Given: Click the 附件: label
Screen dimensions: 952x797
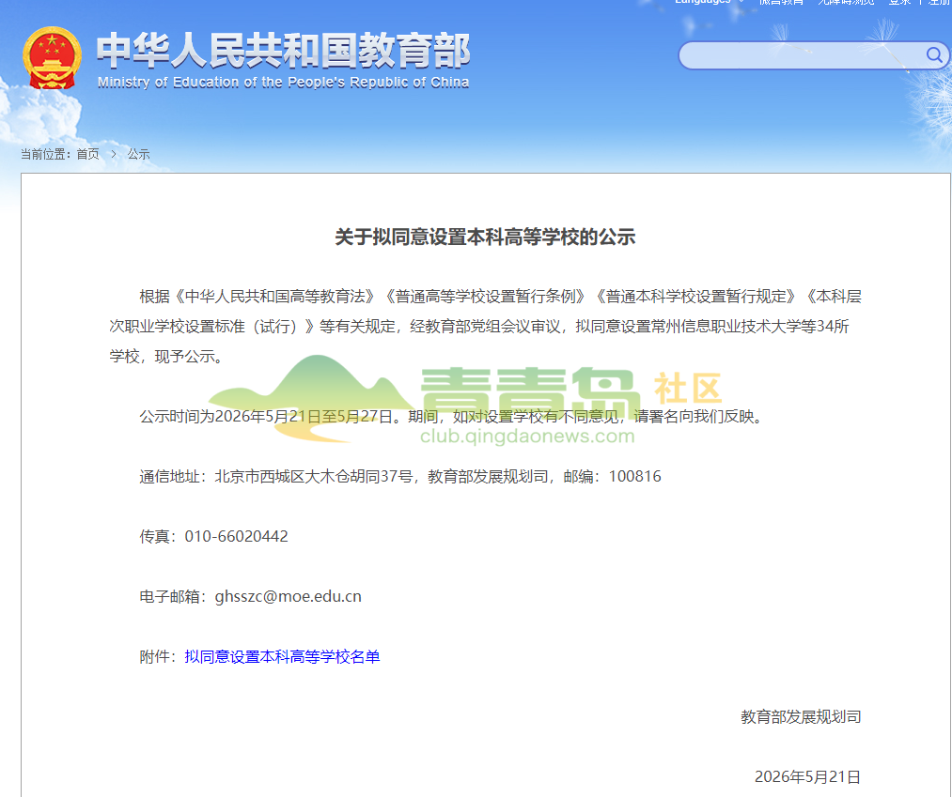Looking at the screenshot, I should tap(158, 656).
